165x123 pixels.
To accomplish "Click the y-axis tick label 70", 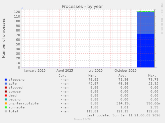I will (x=18, y=35).
